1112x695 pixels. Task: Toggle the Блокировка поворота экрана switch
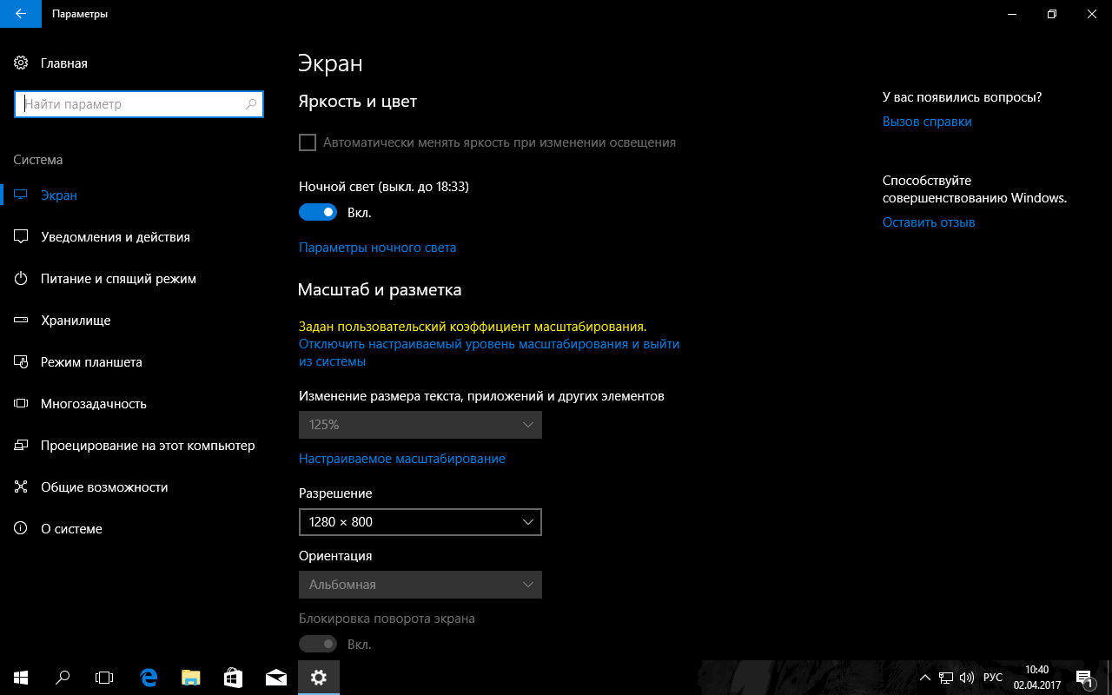click(318, 645)
